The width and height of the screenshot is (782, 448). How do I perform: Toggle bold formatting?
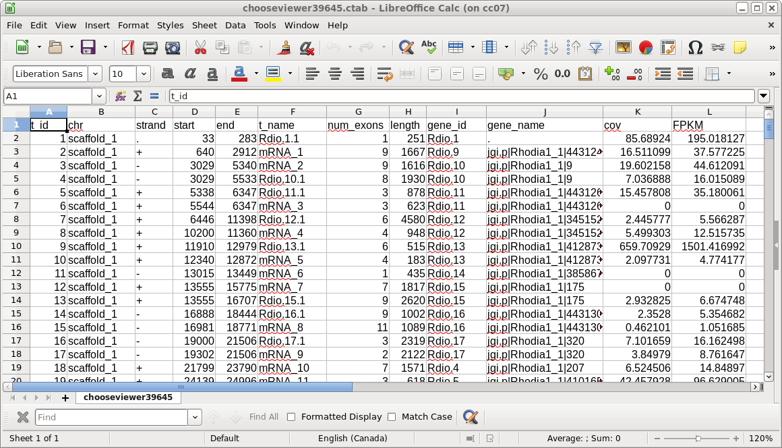point(168,74)
